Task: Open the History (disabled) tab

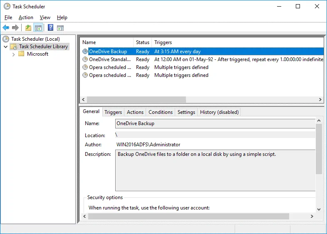Action: 219,112
